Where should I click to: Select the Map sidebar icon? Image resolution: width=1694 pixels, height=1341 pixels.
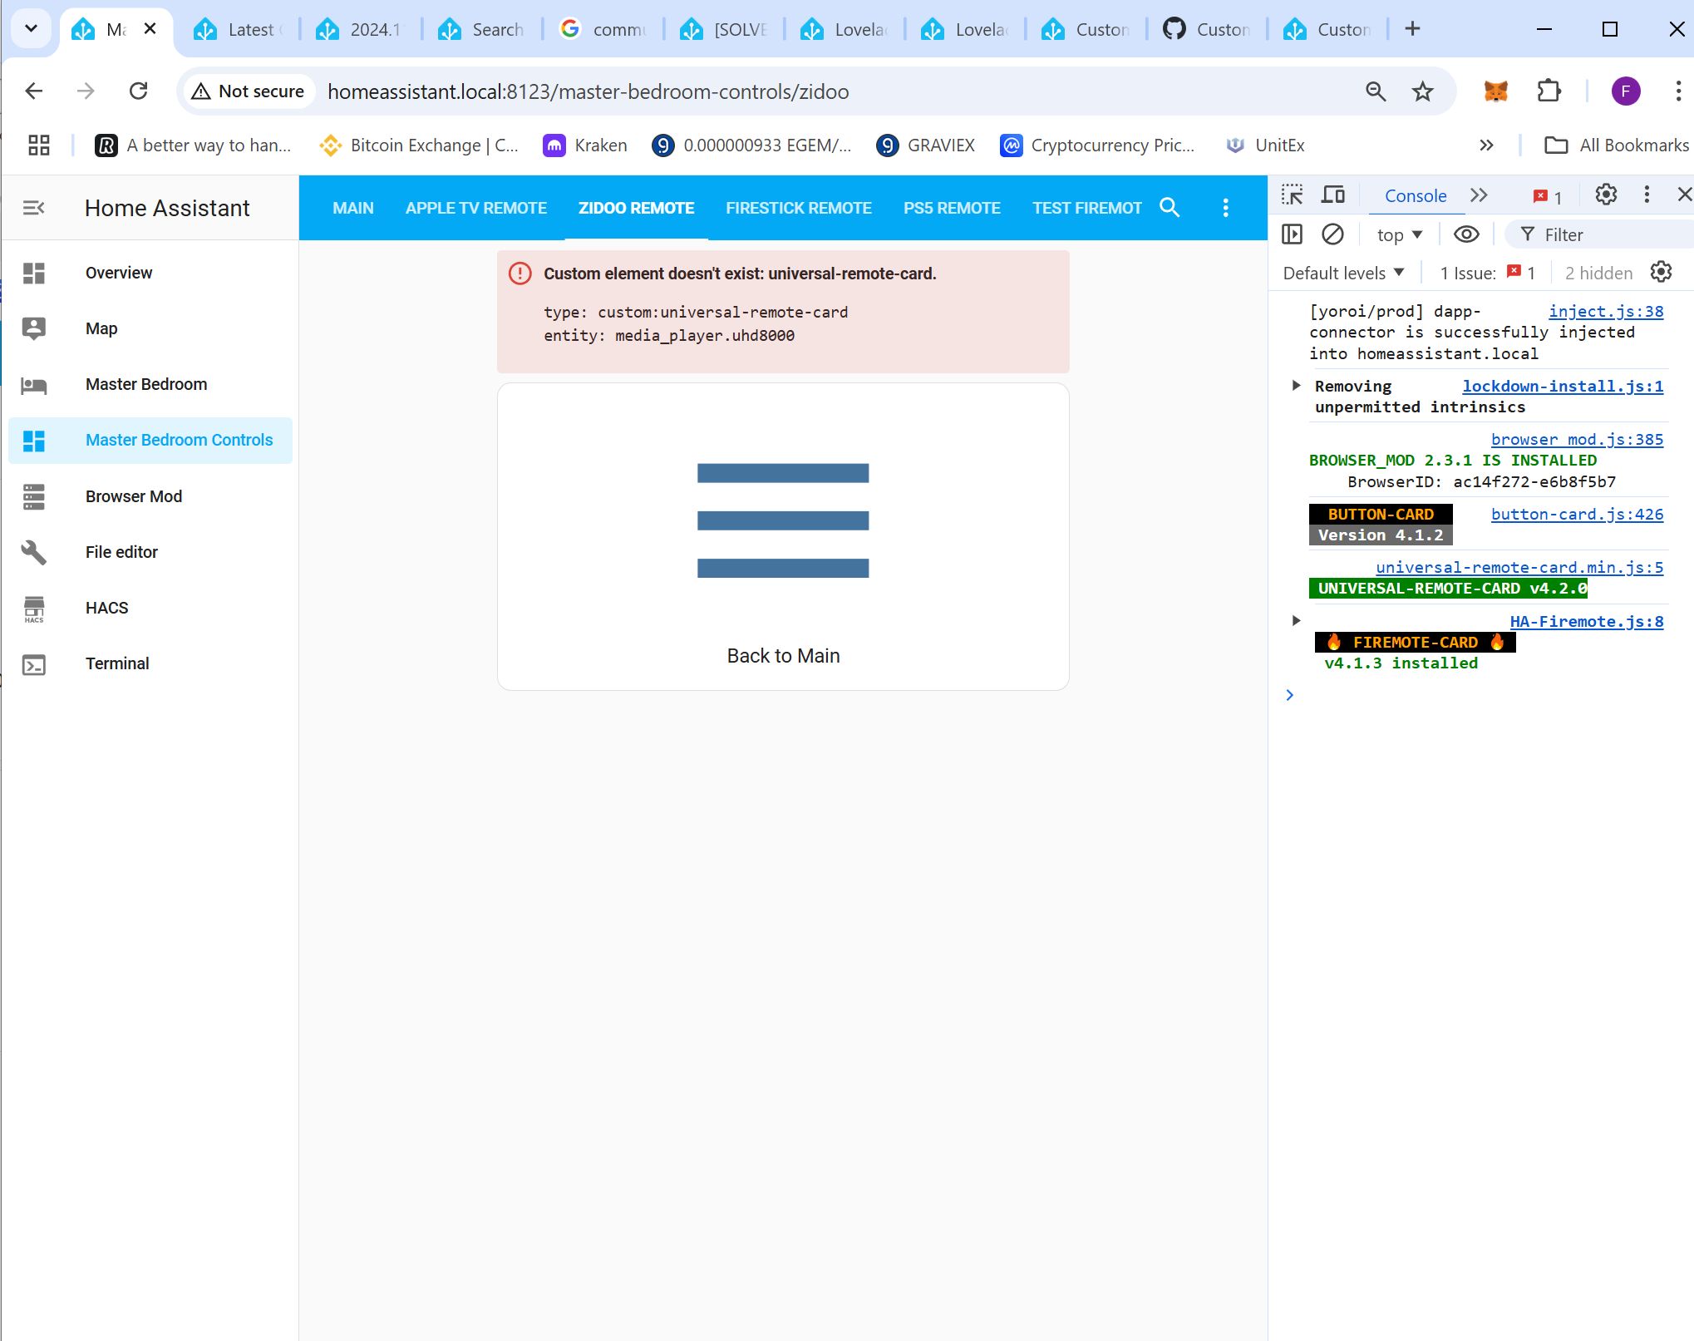pos(34,328)
